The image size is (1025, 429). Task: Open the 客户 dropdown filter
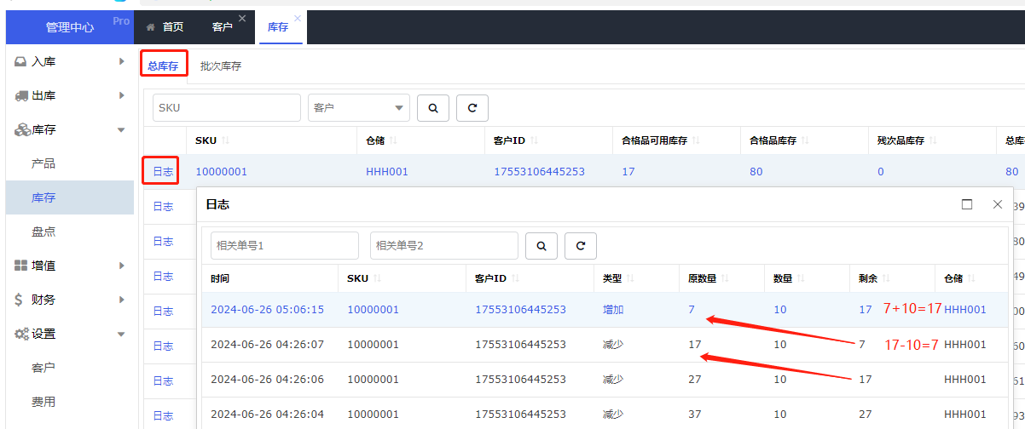tap(359, 108)
